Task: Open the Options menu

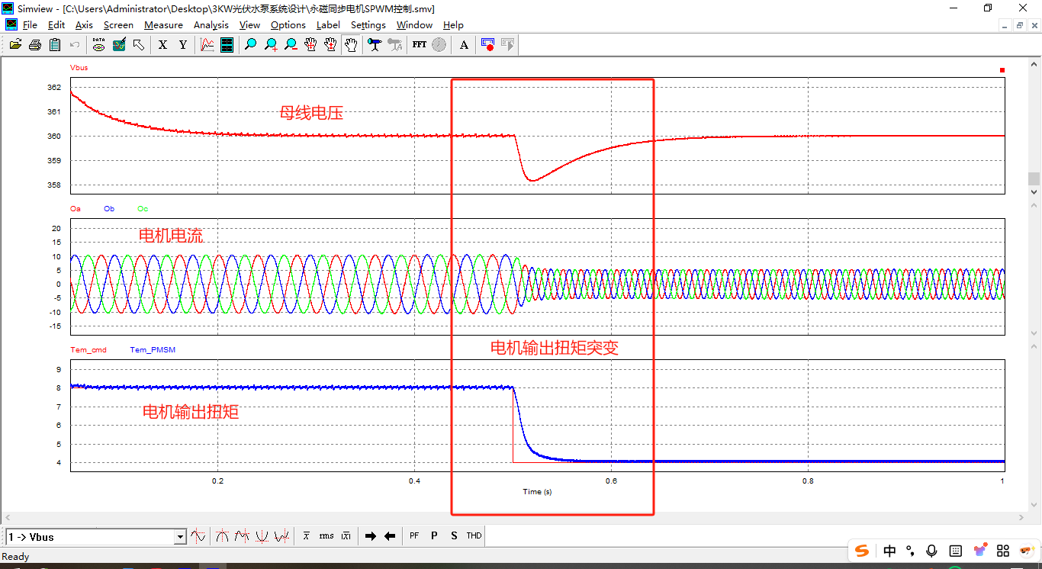Action: pos(288,25)
